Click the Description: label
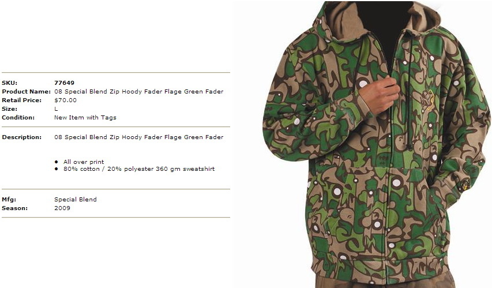Viewport: 492px width, 288px height. [22, 137]
